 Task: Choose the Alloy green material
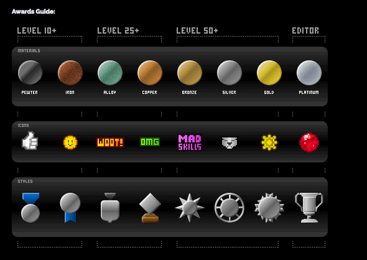[110, 72]
